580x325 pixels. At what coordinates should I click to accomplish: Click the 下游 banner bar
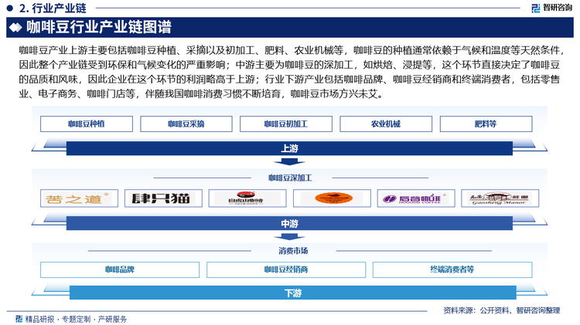292,293
